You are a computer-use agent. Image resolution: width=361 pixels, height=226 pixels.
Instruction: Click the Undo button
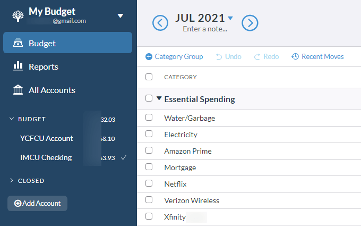coord(228,57)
